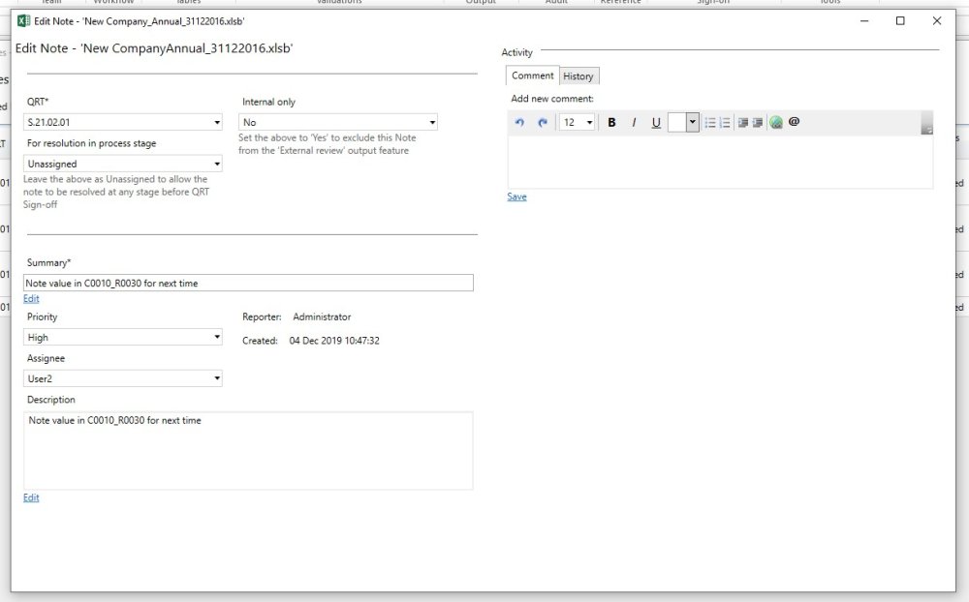Viewport: 969px width, 602px height.
Task: Switch to the History tab
Action: [x=578, y=75]
